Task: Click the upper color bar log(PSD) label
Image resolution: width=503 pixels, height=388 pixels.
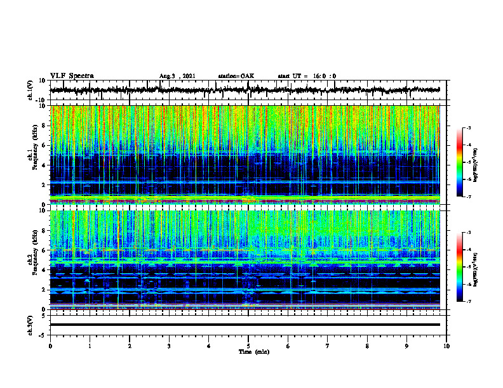Action: click(x=476, y=165)
